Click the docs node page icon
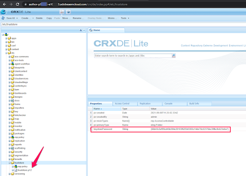Image resolution: width=246 pixels, height=176 pixels. pyautogui.click(x=13, y=101)
